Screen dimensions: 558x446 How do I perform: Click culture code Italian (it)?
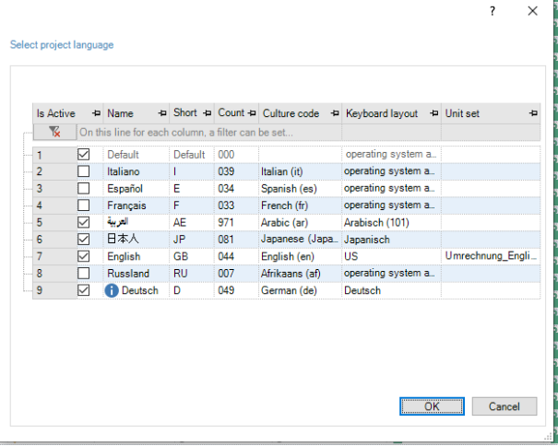(x=300, y=171)
